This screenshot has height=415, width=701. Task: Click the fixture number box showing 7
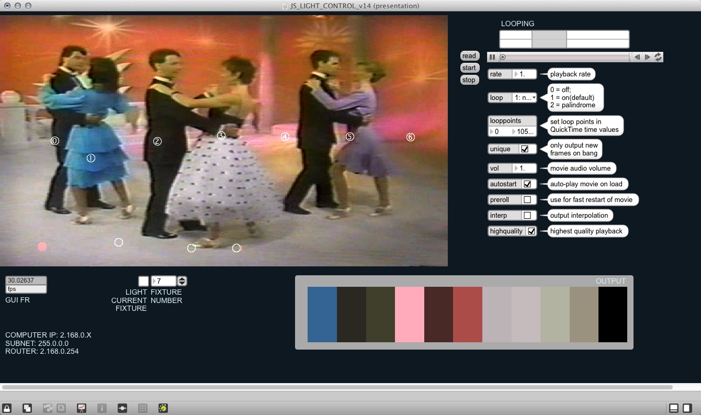click(164, 281)
